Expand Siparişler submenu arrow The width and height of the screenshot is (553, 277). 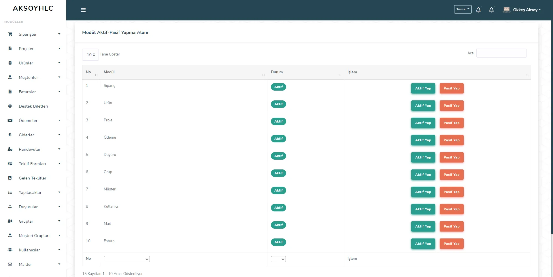click(59, 34)
